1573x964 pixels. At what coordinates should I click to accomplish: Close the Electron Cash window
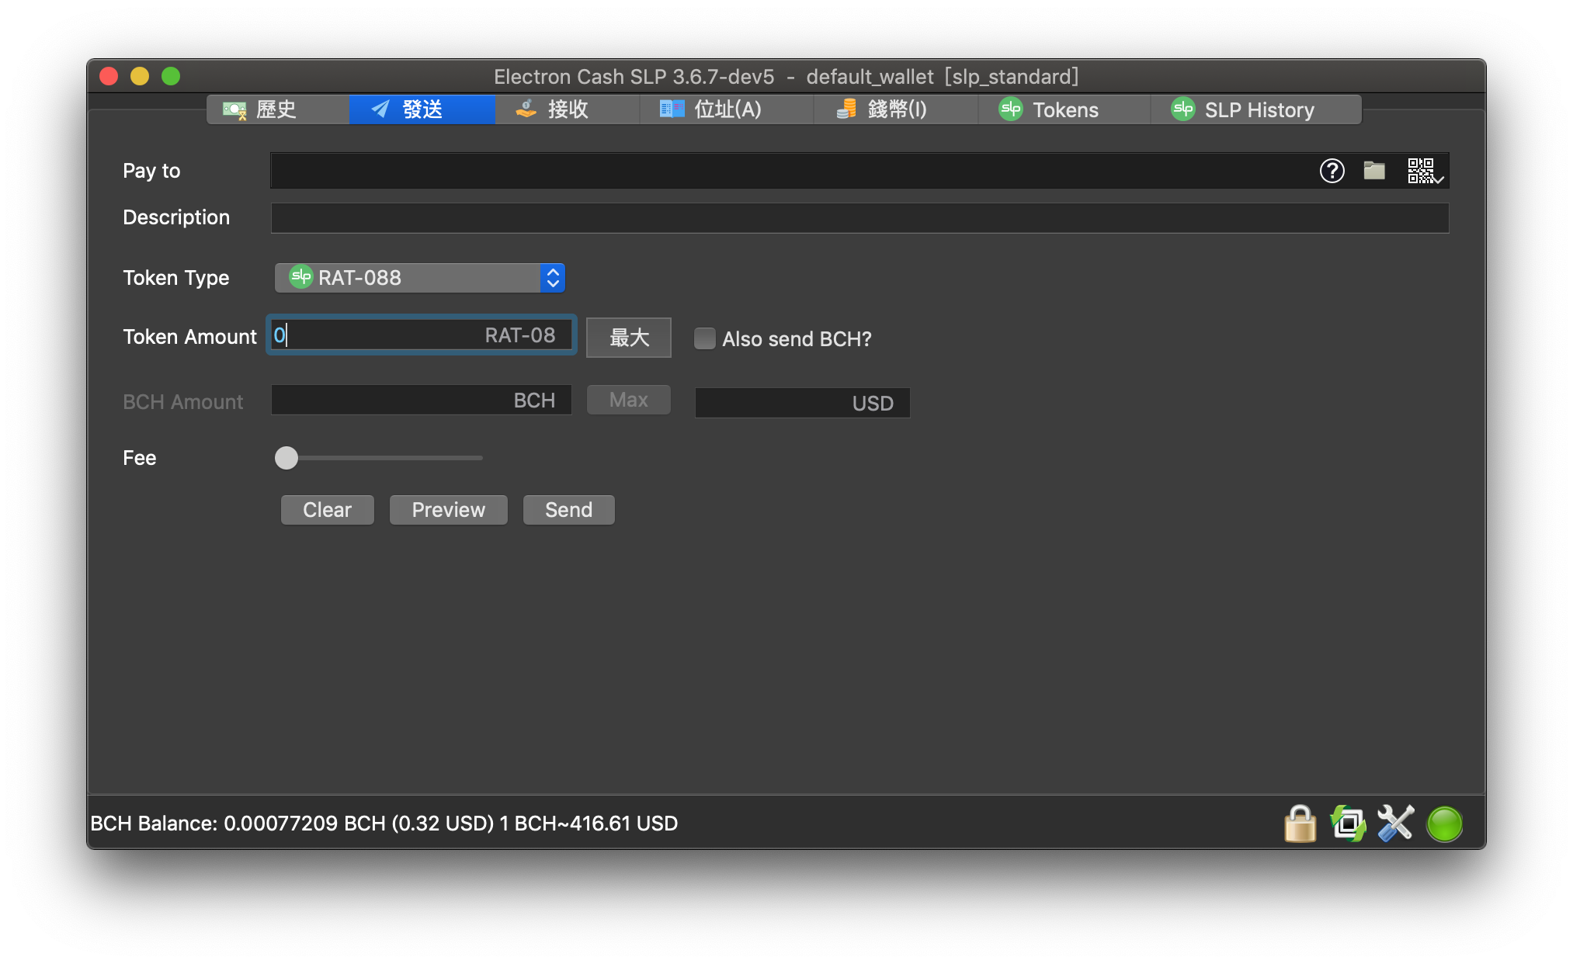(109, 76)
